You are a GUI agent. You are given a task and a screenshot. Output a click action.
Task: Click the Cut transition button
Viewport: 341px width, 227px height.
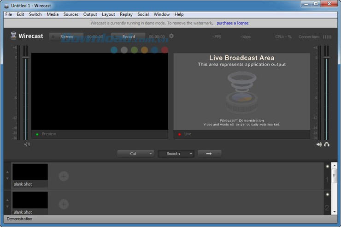[133, 154]
